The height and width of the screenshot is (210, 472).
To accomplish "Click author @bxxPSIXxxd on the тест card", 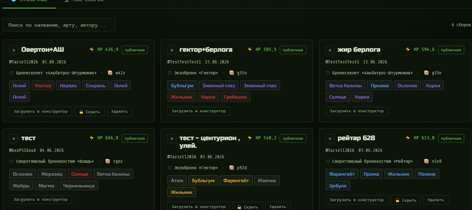I will click(x=23, y=150).
